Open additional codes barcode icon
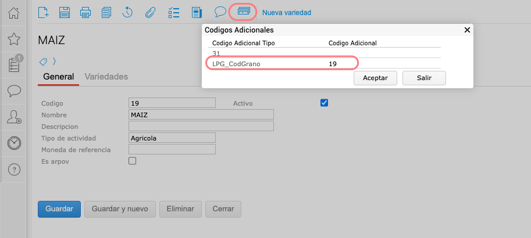This screenshot has height=238, width=531. pos(244,11)
